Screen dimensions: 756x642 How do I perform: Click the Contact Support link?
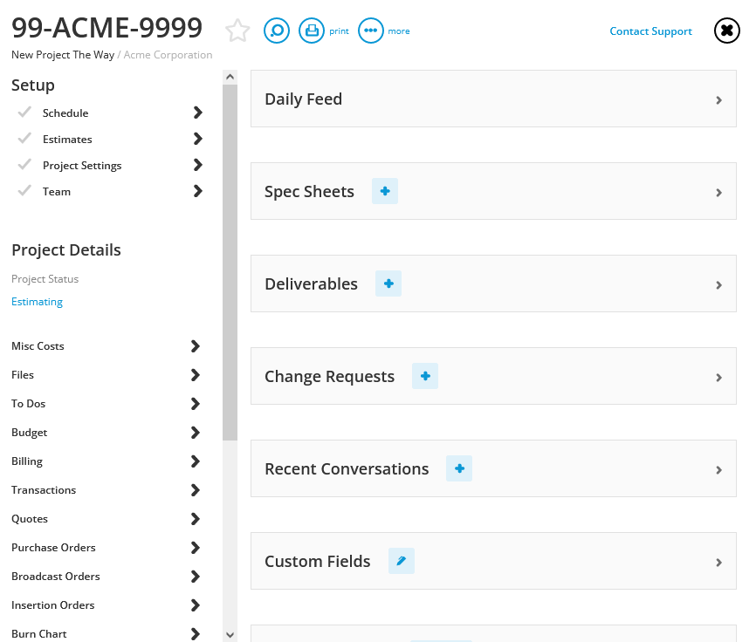click(650, 31)
